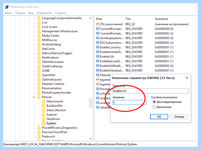Image resolution: width=201 pixels, height=150 pixels.
Task: Click the FilterAd... value icon
Action: tap(98, 75)
